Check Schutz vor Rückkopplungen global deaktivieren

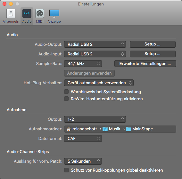click(x=66, y=170)
